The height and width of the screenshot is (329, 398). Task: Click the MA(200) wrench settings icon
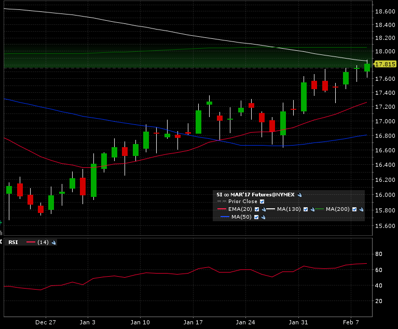point(361,209)
